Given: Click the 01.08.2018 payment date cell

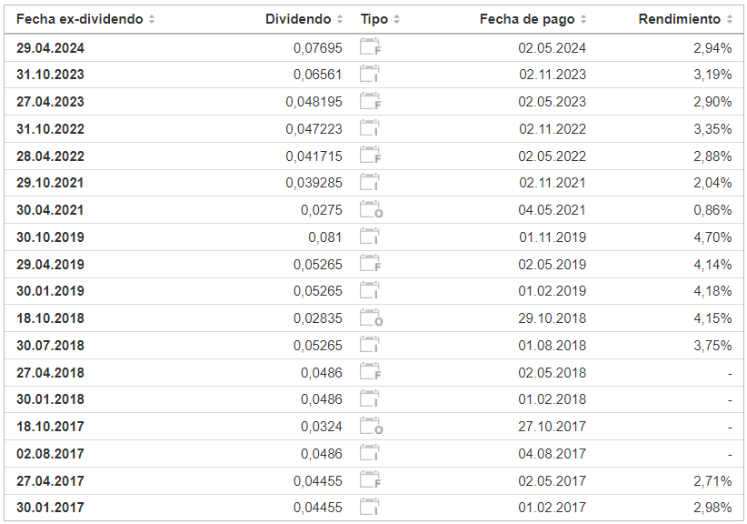Looking at the screenshot, I should (x=553, y=346).
